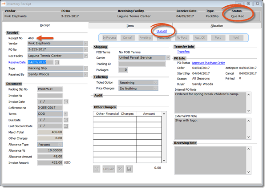Screen dimensions: 267x190
Task: Click the No Post status button
Action: (182, 38)
